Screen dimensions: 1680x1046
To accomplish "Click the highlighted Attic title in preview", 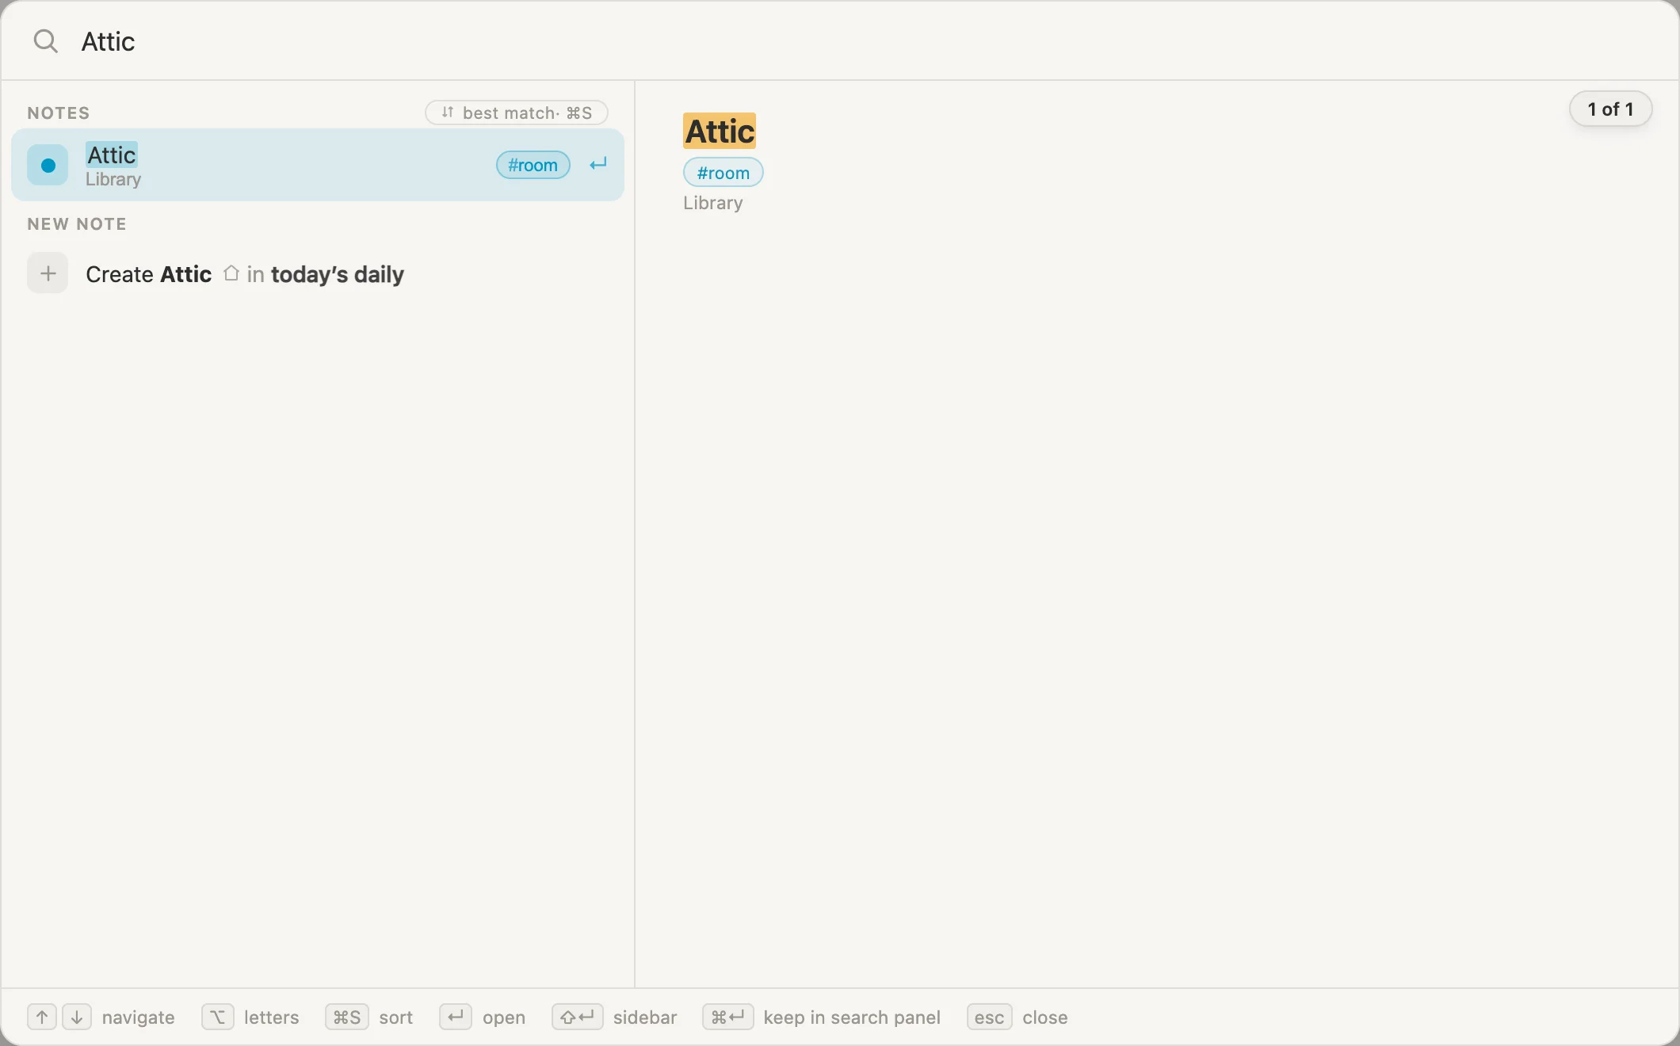I will click(720, 132).
